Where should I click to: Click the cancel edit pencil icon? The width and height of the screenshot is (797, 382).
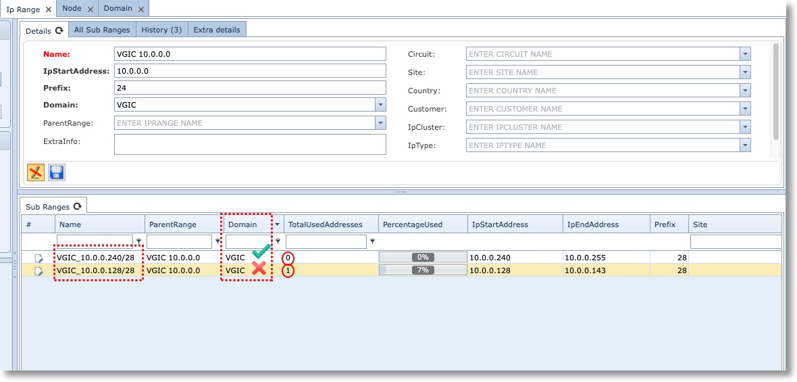(x=36, y=172)
